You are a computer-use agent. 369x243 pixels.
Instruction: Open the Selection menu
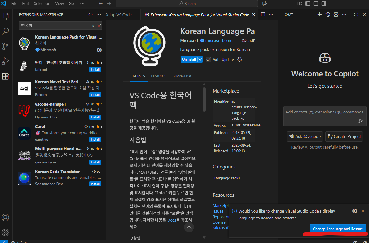point(42,3)
